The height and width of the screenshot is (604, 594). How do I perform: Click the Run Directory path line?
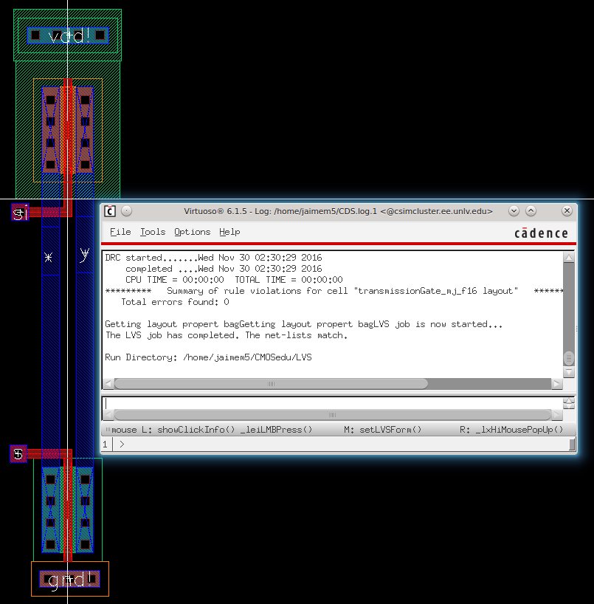208,357
